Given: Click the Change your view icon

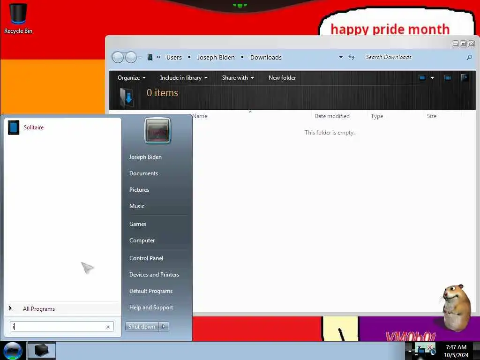Looking at the screenshot, I should [x=422, y=78].
